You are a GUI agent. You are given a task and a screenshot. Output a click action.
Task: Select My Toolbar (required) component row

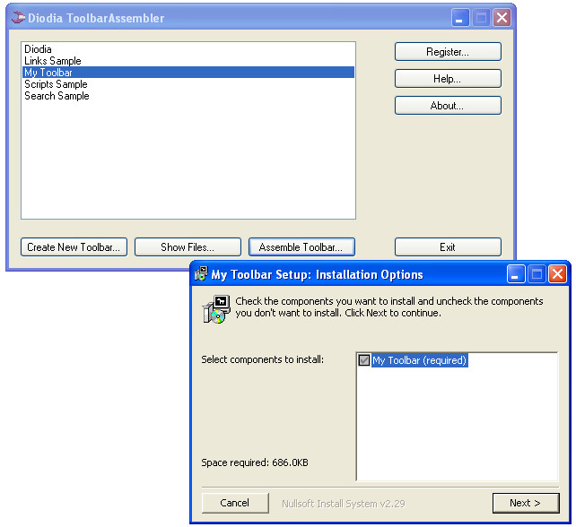coord(419,360)
